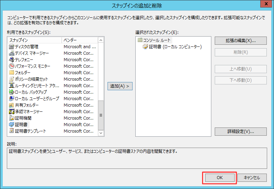Sort by the スナップイン column header
Viewport: 274px width, 189px height.
pos(35,40)
